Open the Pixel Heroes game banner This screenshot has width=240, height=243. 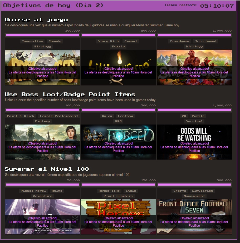[118, 217]
